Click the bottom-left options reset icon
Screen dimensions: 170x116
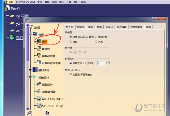point(29,113)
